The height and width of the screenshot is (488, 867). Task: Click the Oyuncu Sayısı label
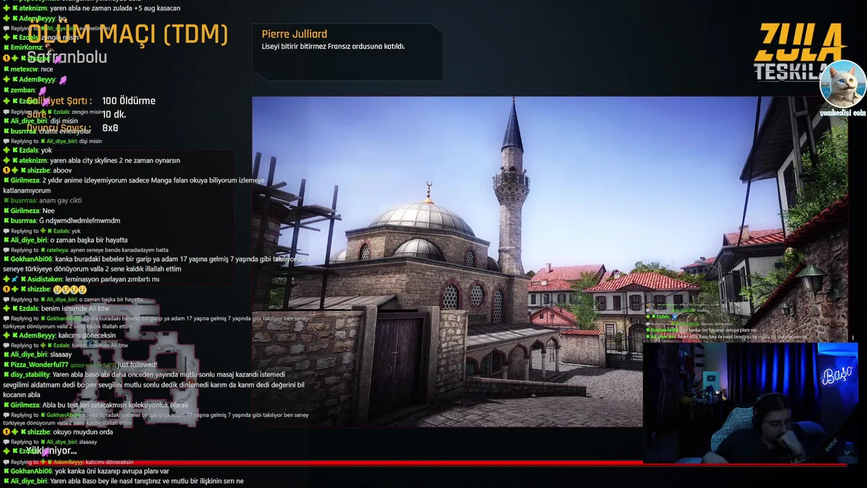click(59, 128)
